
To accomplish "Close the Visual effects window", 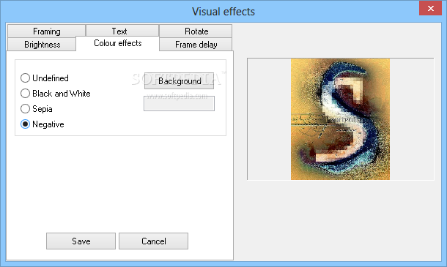I will click(x=430, y=8).
